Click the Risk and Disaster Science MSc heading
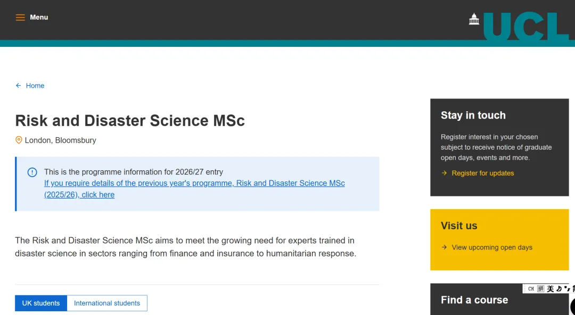Viewport: 575px width, 315px height. click(x=130, y=121)
